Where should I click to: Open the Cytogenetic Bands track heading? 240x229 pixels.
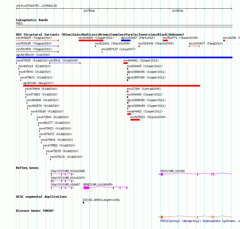coord(32,20)
